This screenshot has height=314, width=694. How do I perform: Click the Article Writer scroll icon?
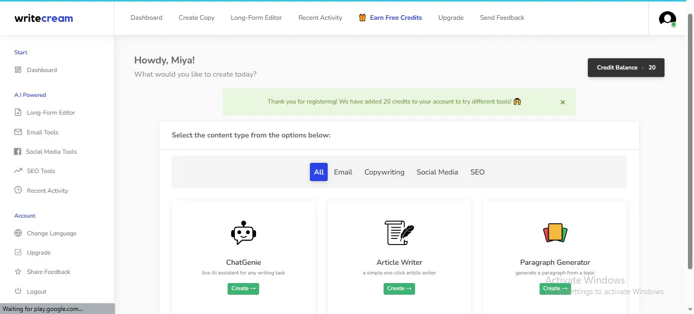399,233
